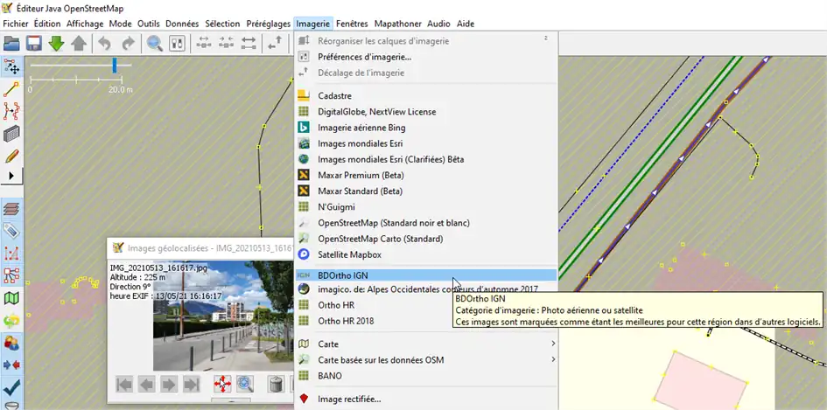Click the save floppy disk icon
The image size is (827, 410).
click(34, 43)
